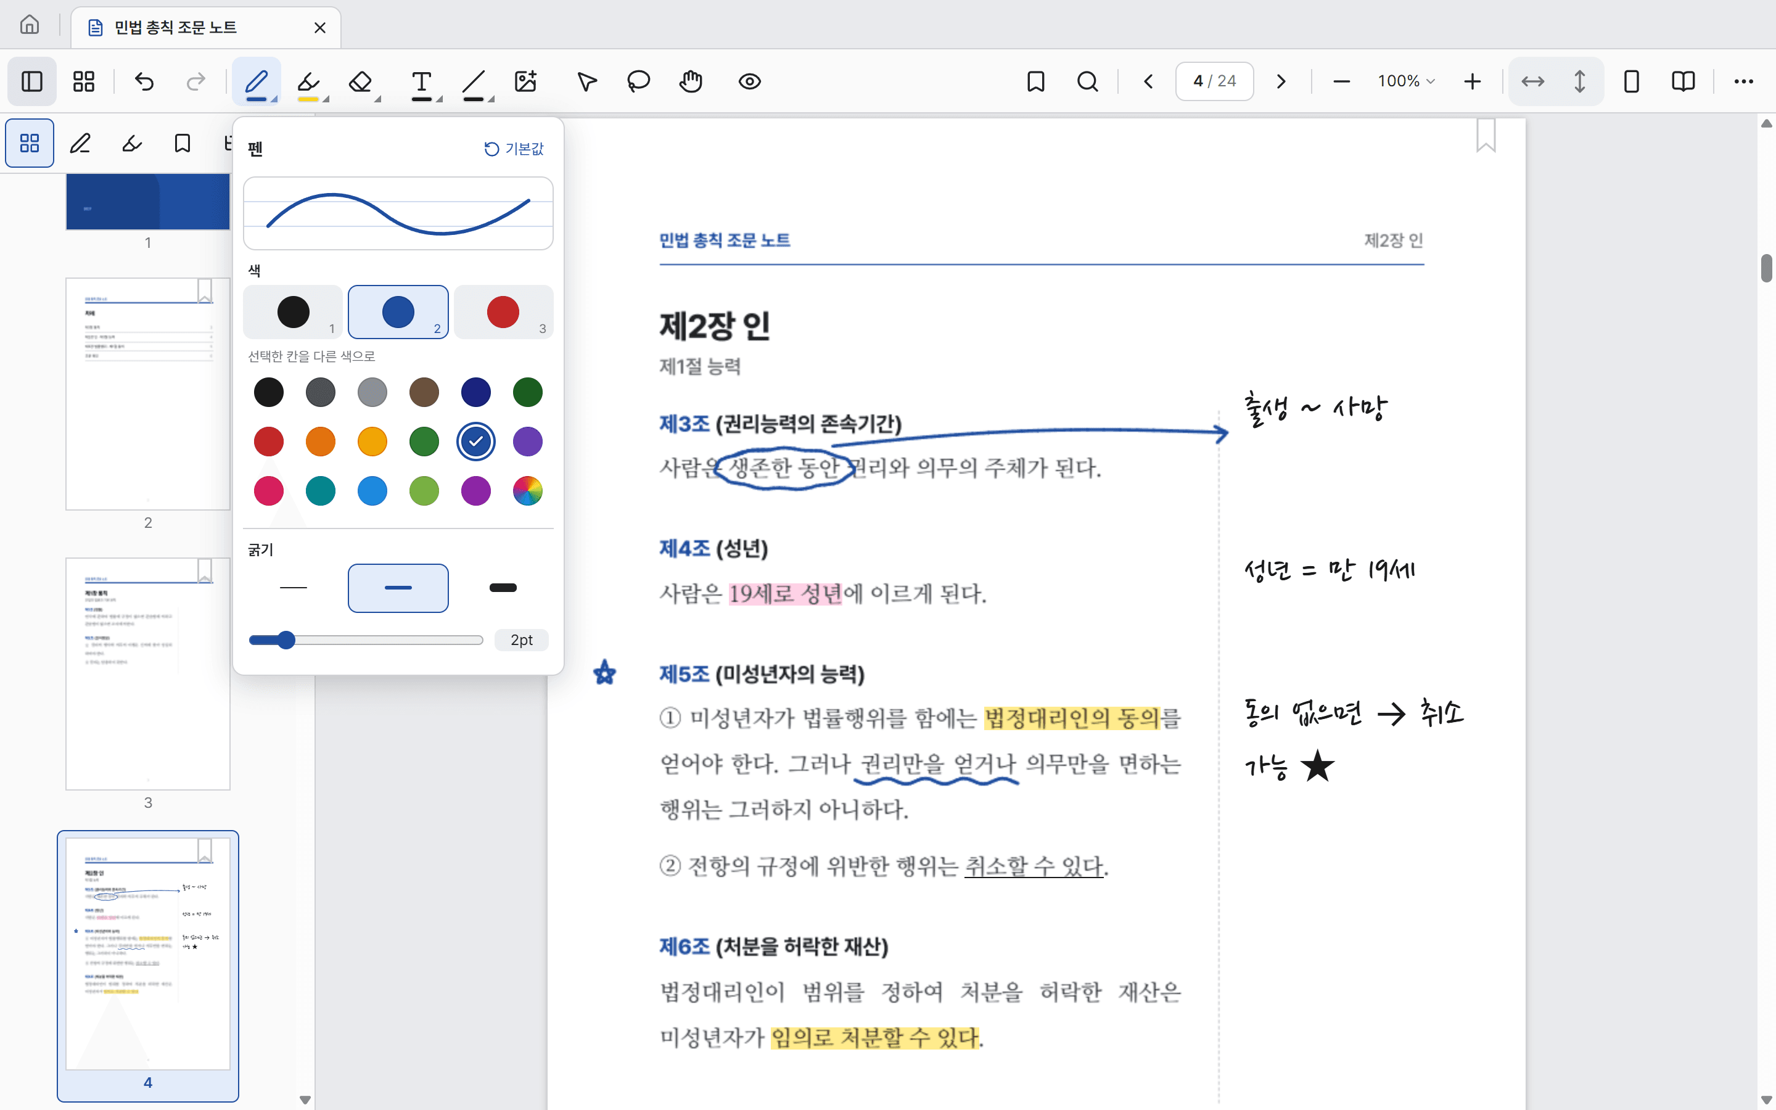Image resolution: width=1776 pixels, height=1110 pixels.
Task: Select the highlighter tool
Action: tap(308, 81)
